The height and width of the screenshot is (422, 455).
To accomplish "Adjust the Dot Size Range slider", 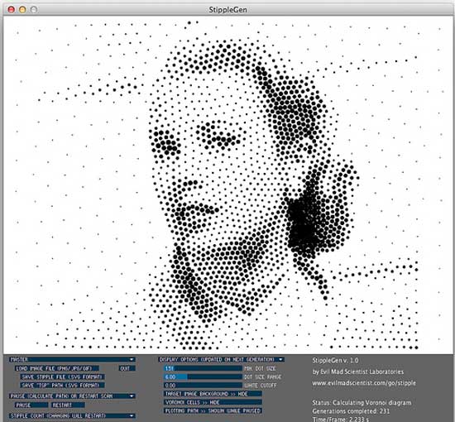I will [203, 377].
